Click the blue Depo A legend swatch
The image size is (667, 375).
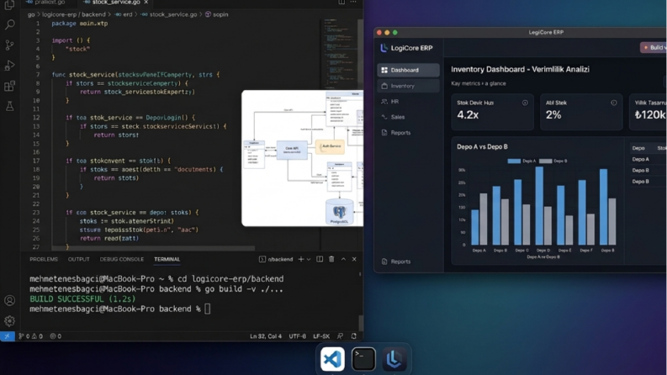[x=514, y=161]
